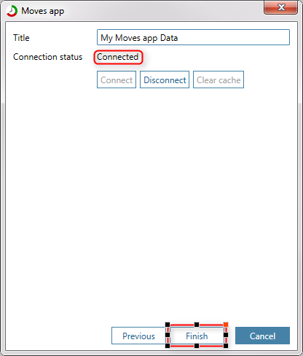Click the top-middle black handle above Finish
The image size is (303, 356).
click(x=197, y=325)
